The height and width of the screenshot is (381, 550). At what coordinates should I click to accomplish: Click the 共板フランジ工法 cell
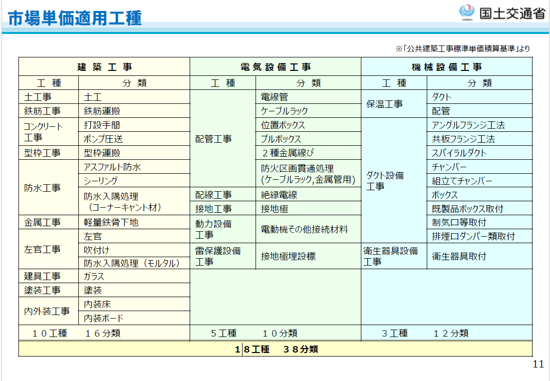click(480, 139)
